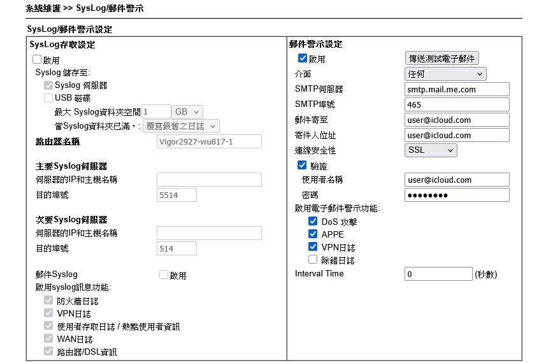Viewport: 539px width, 363px height.
Task: Enable SysLog access setting checkbox
Action: click(x=37, y=60)
